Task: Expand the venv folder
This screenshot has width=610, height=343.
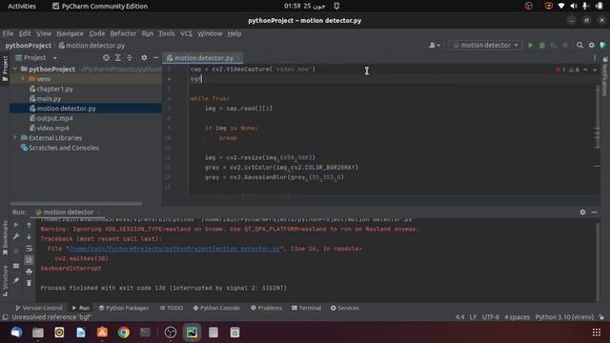Action: coord(23,78)
